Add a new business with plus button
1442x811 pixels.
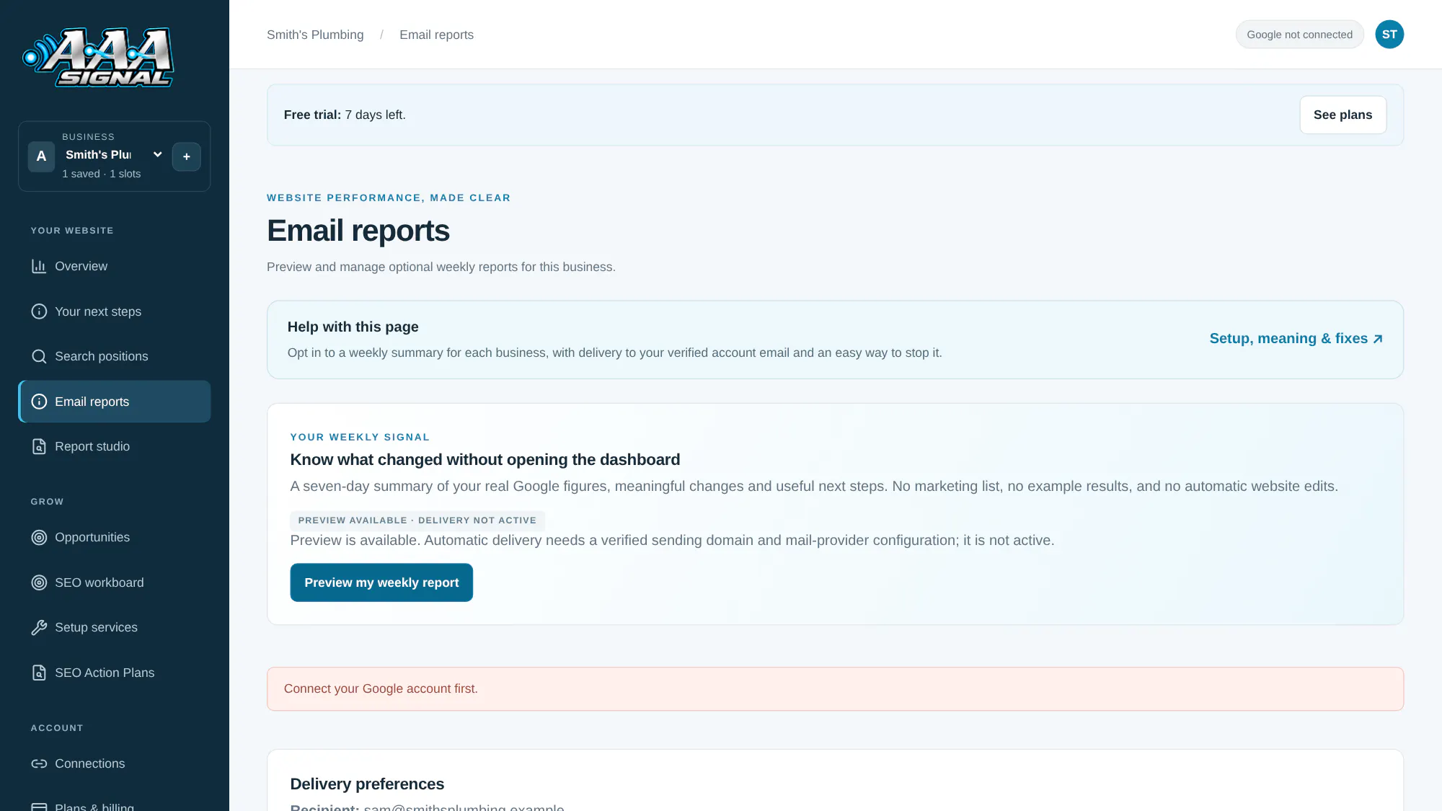186,156
